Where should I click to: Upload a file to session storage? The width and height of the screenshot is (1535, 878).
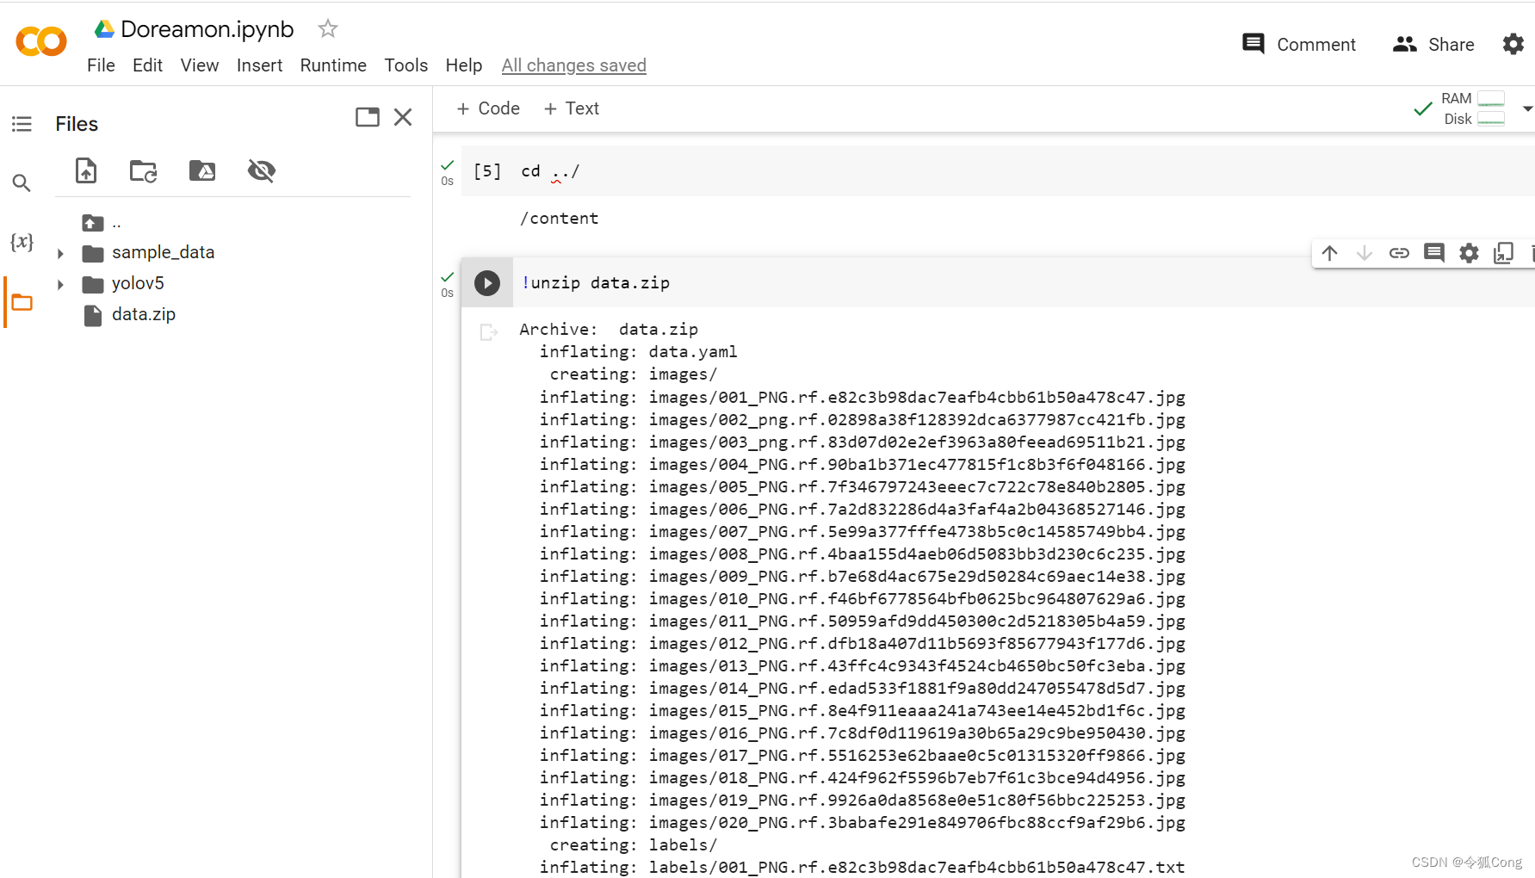pyautogui.click(x=86, y=170)
